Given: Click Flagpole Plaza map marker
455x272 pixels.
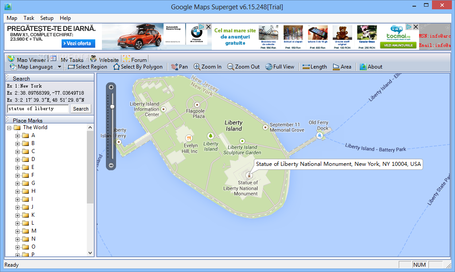Looking at the screenshot, I should tap(197, 104).
